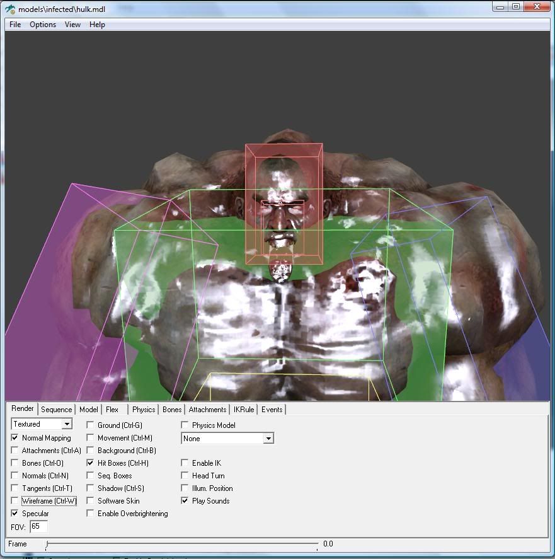The image size is (555, 559).
Task: Switch to the Render tab
Action: click(x=23, y=408)
